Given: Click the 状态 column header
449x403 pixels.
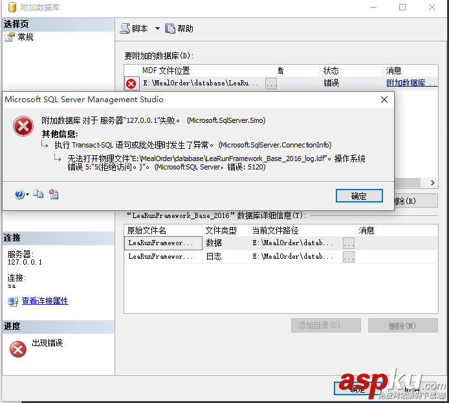Looking at the screenshot, I should [x=351, y=71].
